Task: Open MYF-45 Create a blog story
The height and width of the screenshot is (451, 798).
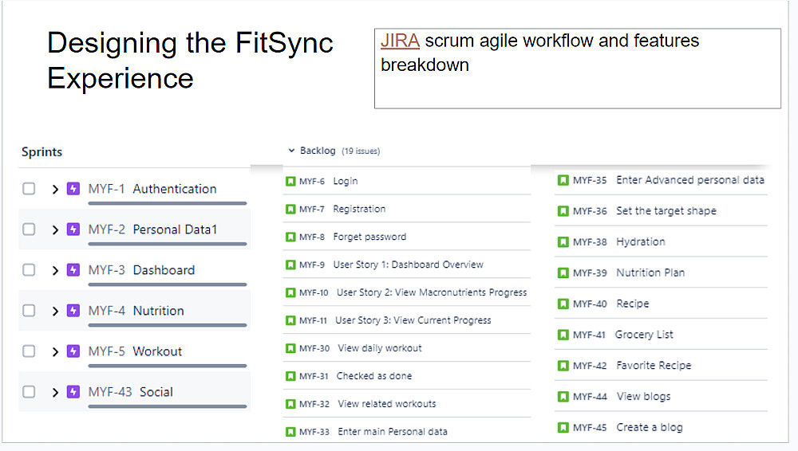Action: [649, 427]
